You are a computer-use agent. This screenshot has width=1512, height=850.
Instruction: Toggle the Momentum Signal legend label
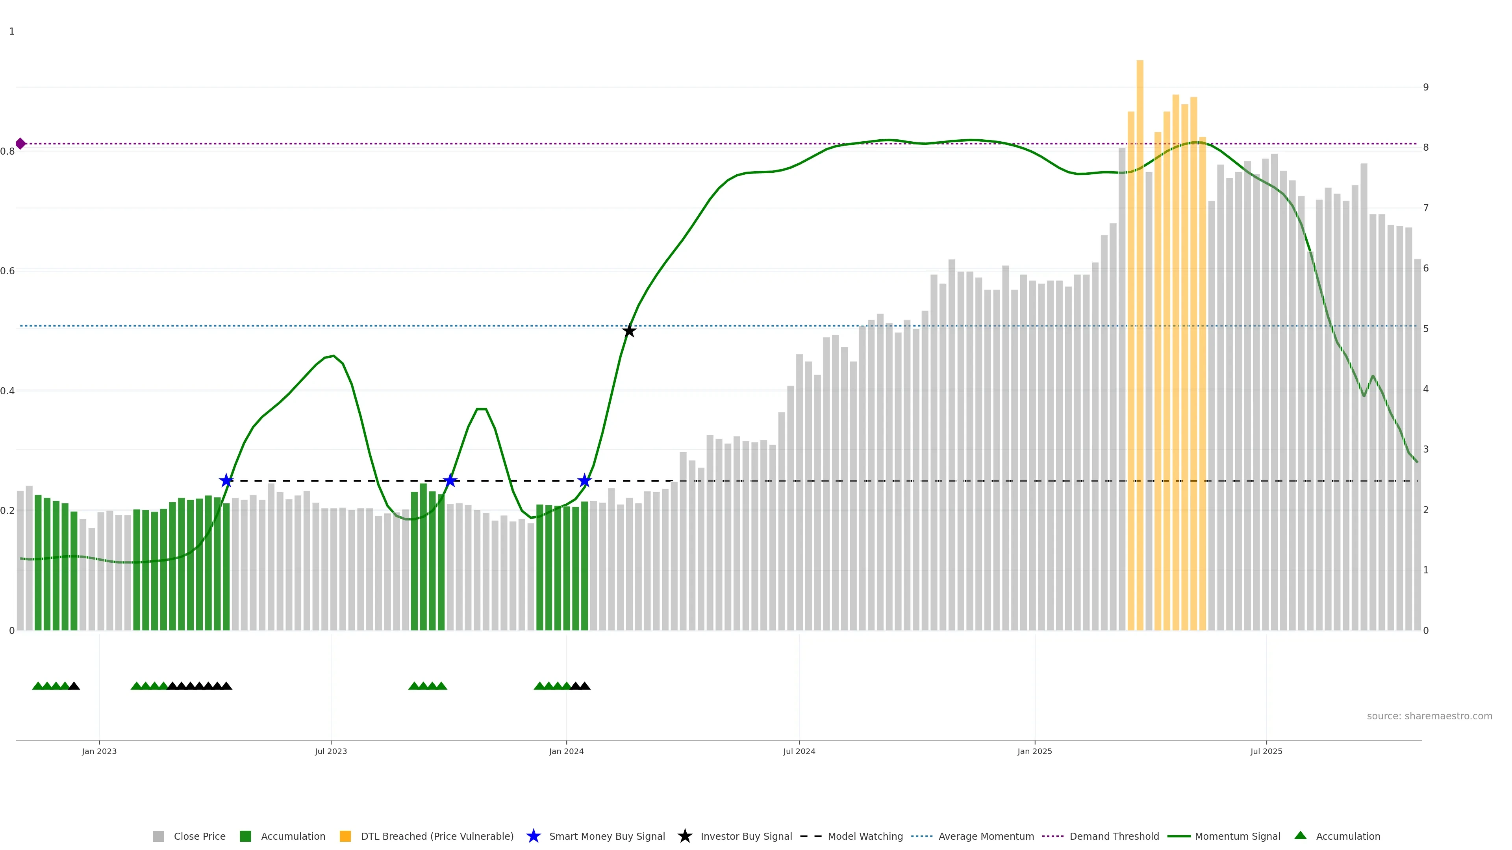click(1237, 837)
